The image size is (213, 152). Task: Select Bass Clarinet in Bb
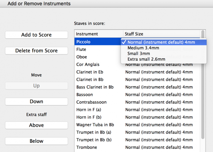tap(95, 87)
